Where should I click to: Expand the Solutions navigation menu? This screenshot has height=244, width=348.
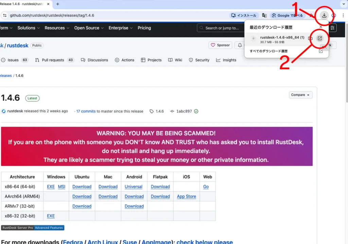coord(28,28)
